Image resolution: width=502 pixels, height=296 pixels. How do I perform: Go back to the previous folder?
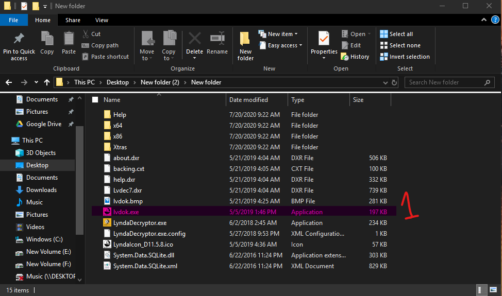click(9, 82)
